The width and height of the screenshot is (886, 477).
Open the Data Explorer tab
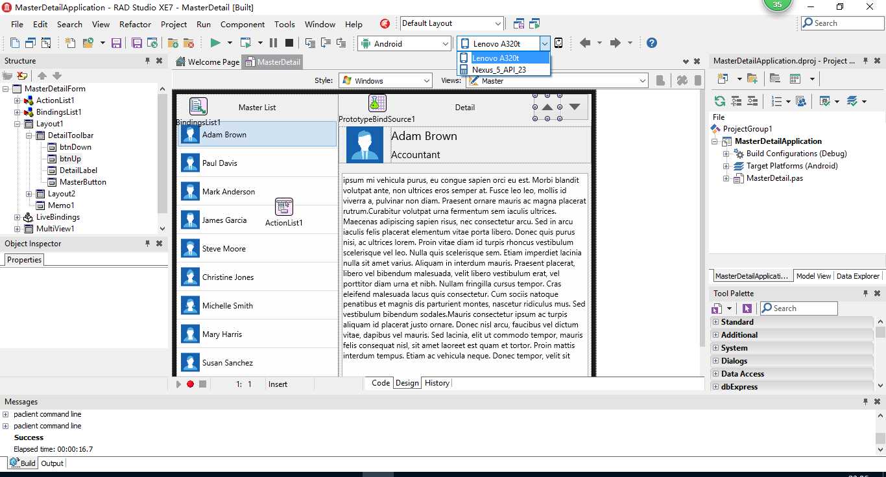coord(858,276)
